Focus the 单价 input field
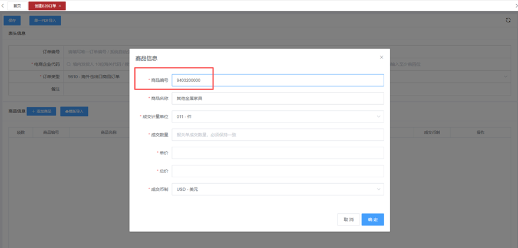 pos(278,153)
